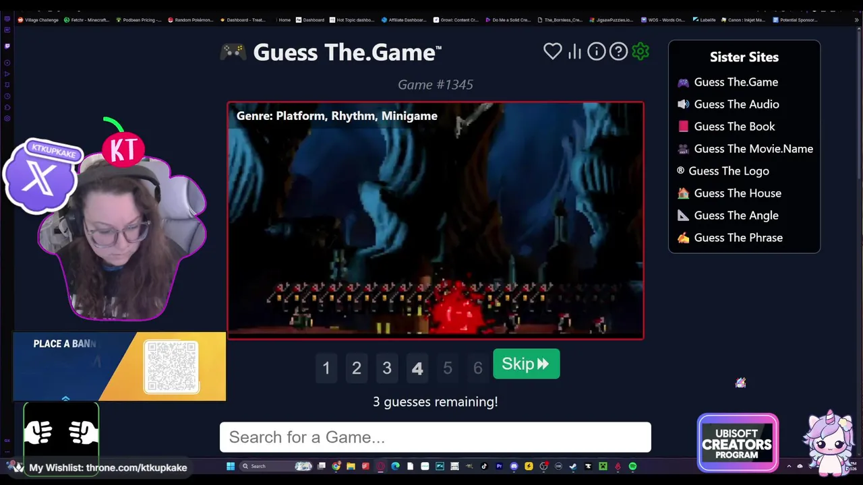863x485 pixels.
Task: Select screenshot 2
Action: [357, 368]
